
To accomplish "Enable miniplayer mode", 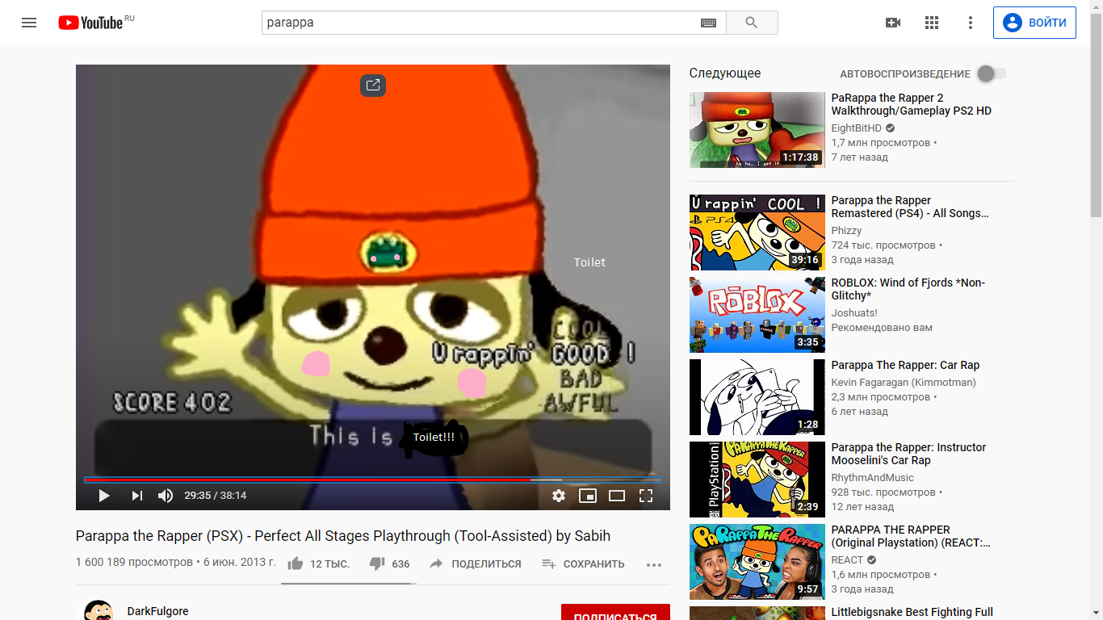I will click(x=588, y=496).
